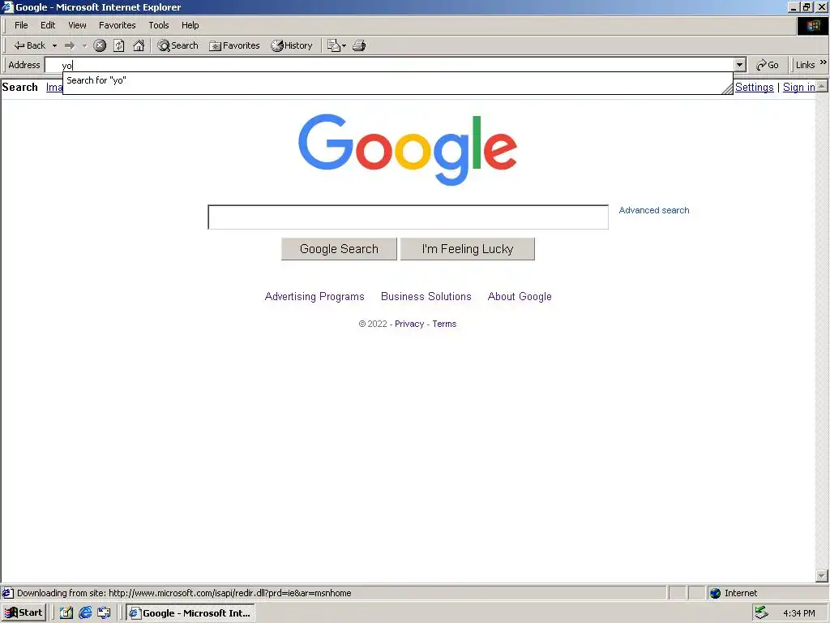830x623 pixels.
Task: Click the scrollbar down arrow
Action: tap(822, 576)
